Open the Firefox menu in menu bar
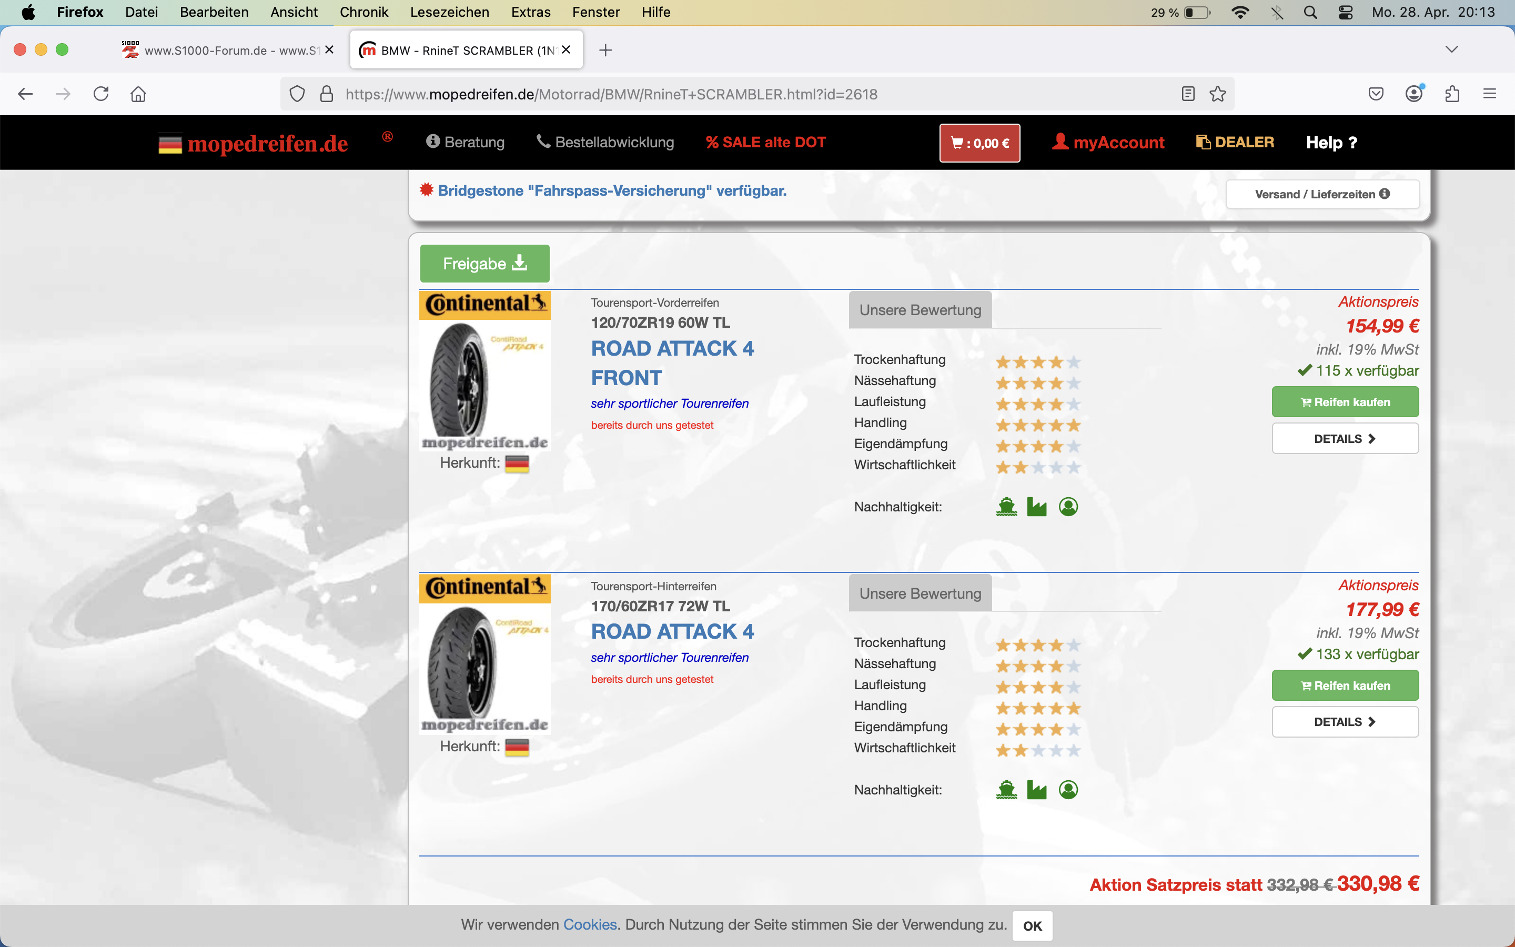Image resolution: width=1515 pixels, height=947 pixels. point(80,12)
